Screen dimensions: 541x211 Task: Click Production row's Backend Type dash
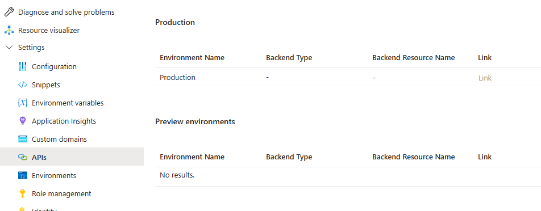coord(268,78)
